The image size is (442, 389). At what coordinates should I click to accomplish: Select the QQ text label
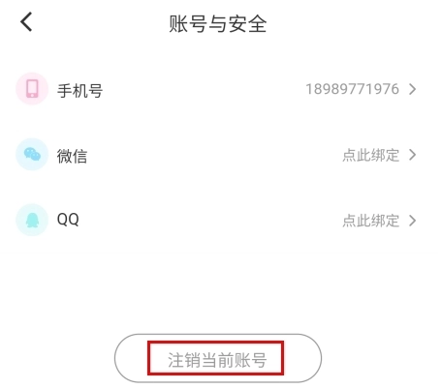point(68,220)
